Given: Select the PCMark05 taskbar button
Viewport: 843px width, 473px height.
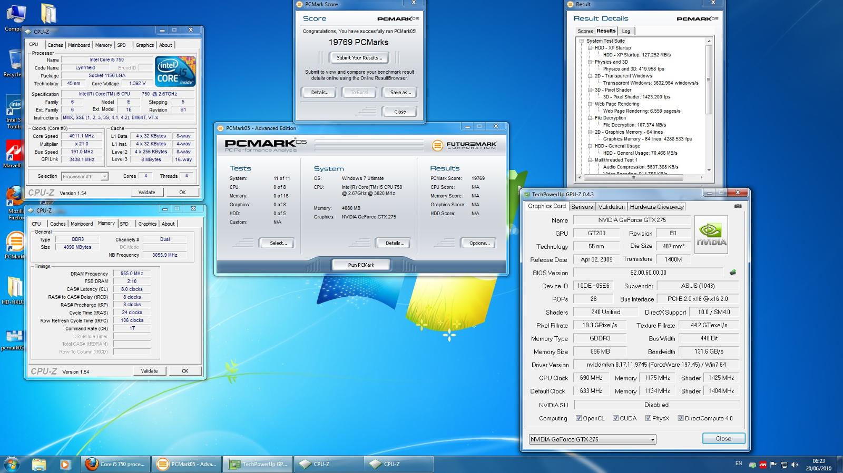Looking at the screenshot, I should click(x=187, y=464).
